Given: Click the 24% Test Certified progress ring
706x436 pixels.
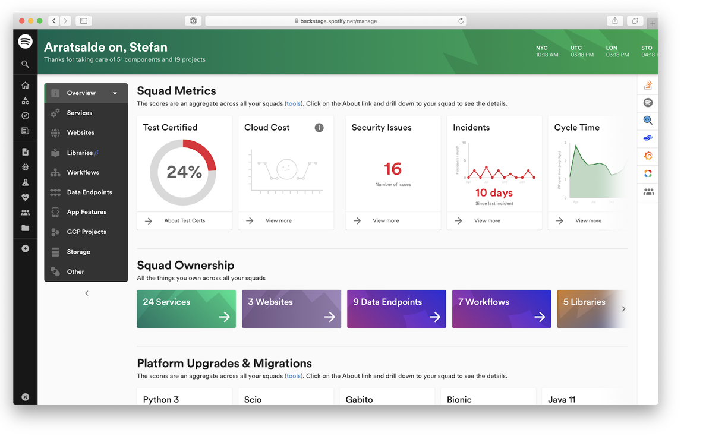Looking at the screenshot, I should [183, 172].
